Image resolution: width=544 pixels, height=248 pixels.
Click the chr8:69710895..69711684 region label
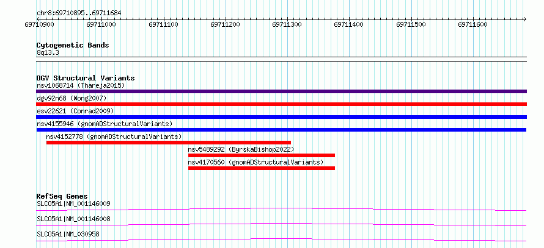79,13
